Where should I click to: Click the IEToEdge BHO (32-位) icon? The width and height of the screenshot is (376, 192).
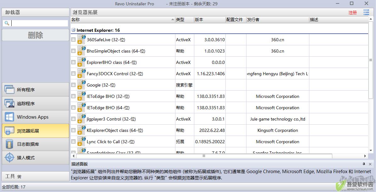[81, 96]
